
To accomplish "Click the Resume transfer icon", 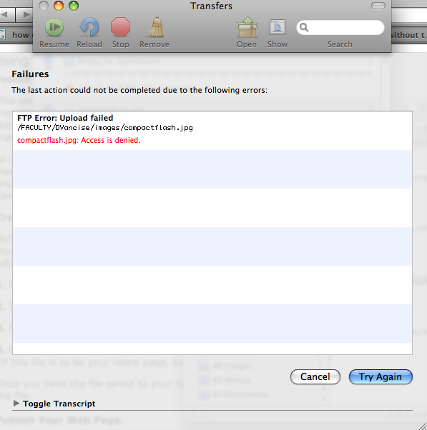I will (54, 27).
